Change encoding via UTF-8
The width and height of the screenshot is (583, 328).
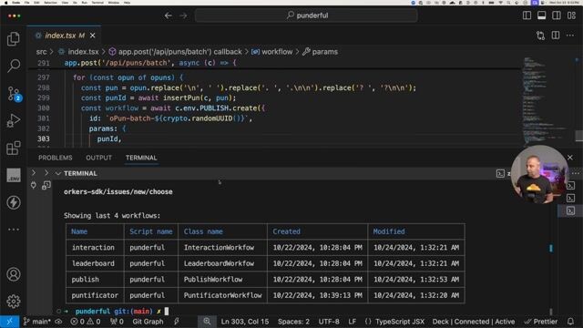[329, 322]
